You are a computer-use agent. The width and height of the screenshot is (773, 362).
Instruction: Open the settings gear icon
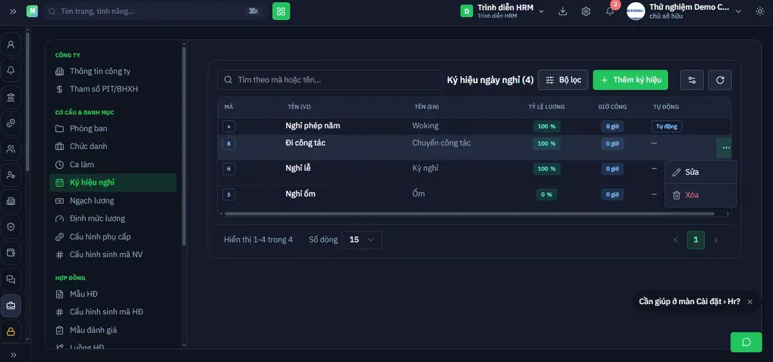click(x=586, y=11)
